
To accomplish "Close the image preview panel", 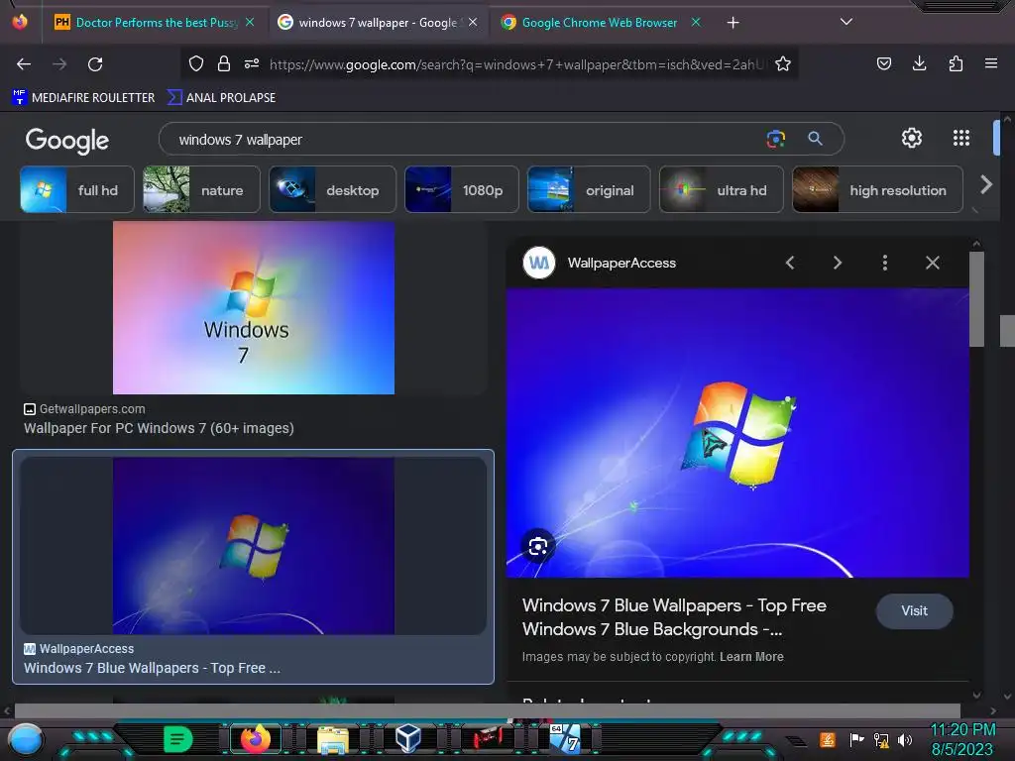I will pyautogui.click(x=932, y=263).
